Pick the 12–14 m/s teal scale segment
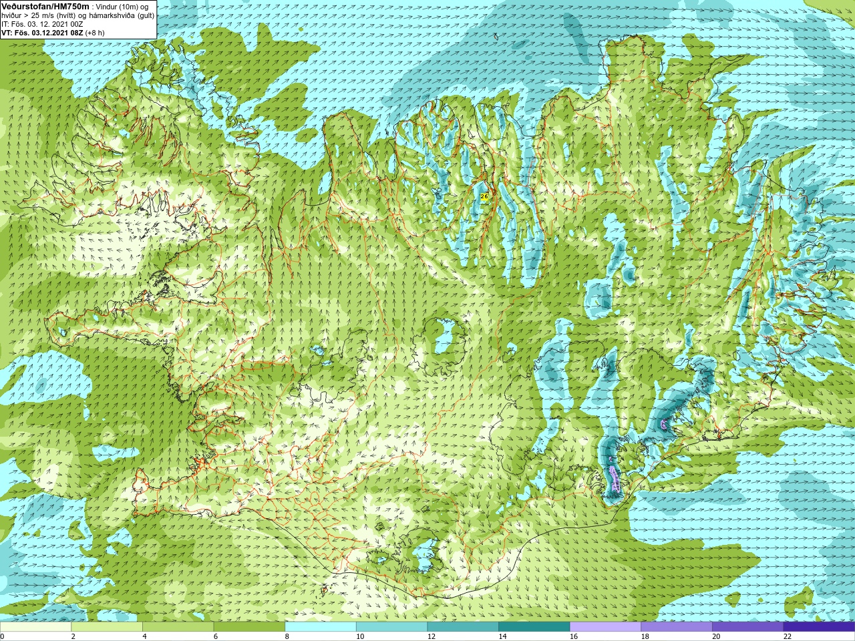This screenshot has height=641, width=855. click(463, 627)
